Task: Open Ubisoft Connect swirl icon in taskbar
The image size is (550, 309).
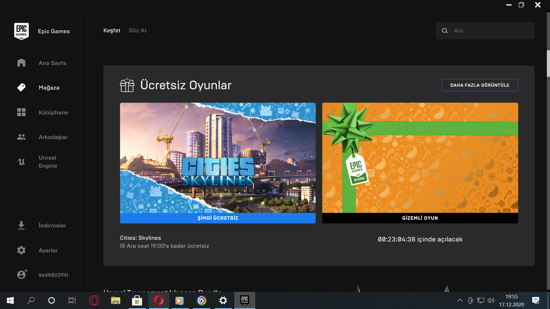Action: click(x=202, y=300)
